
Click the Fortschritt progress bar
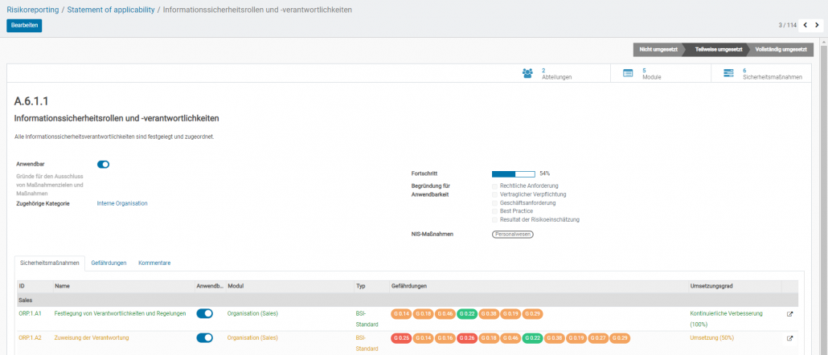[513, 173]
